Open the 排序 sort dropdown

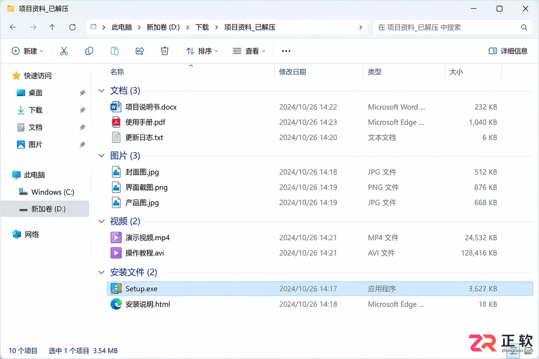tap(202, 51)
